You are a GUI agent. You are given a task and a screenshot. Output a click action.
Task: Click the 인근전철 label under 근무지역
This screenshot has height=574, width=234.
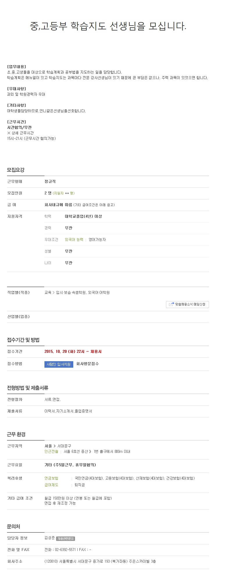tap(51, 451)
